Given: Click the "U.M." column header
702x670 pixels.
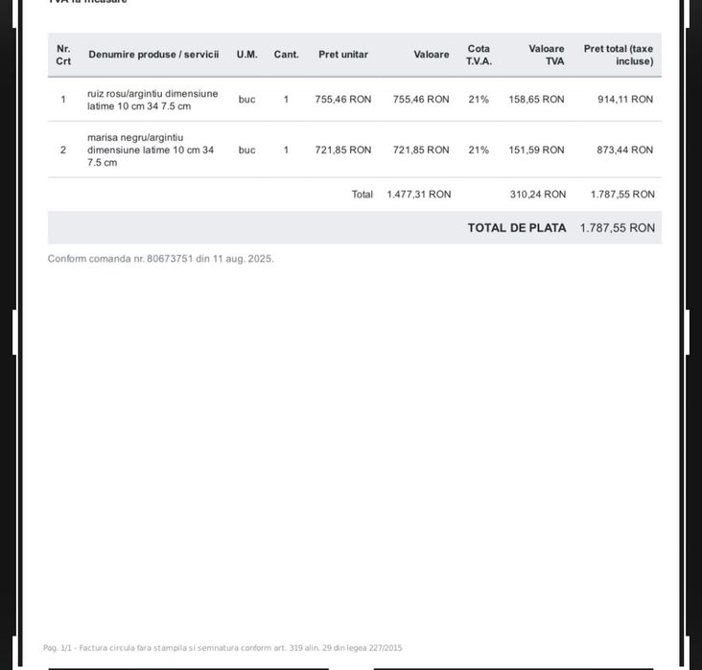Looking at the screenshot, I should point(246,55).
